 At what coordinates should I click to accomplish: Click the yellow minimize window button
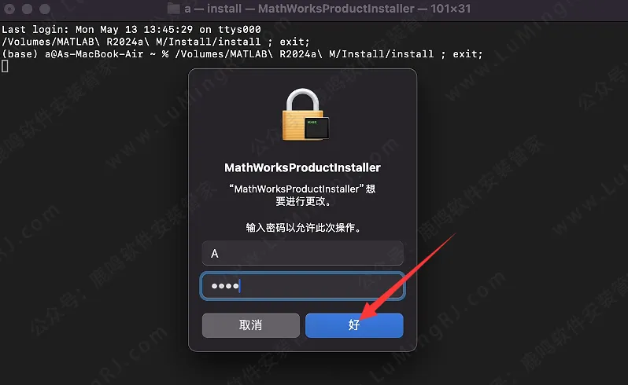click(x=28, y=9)
